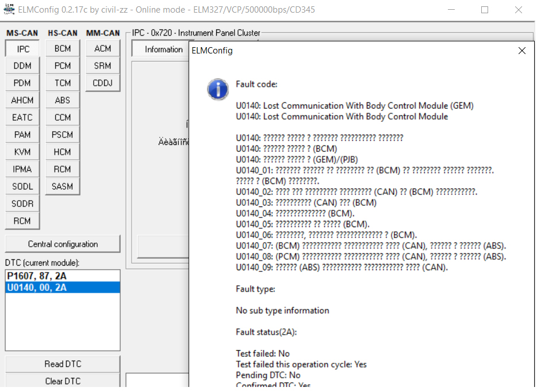Select DTC entry P1607, 87, 2A
537x391 pixels.
coord(37,276)
